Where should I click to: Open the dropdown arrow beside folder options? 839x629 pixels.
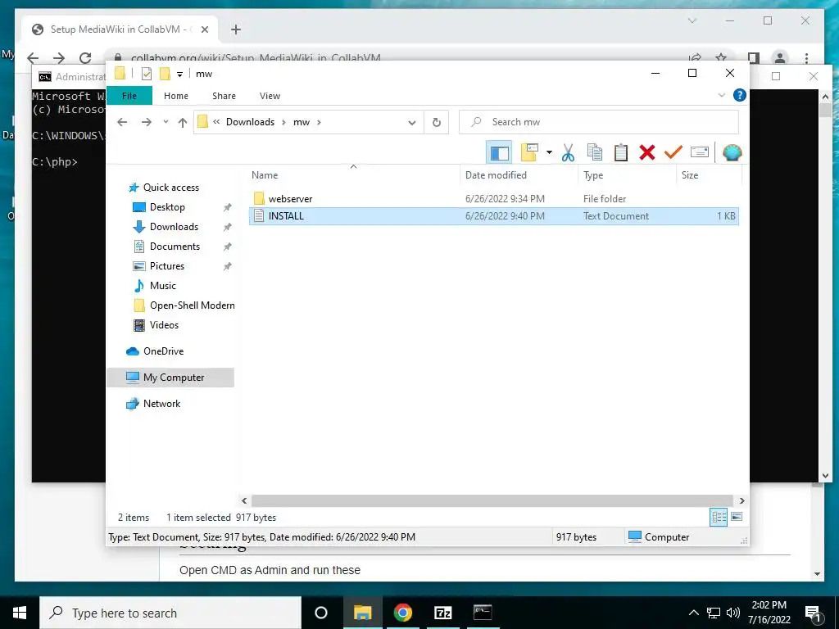click(549, 153)
